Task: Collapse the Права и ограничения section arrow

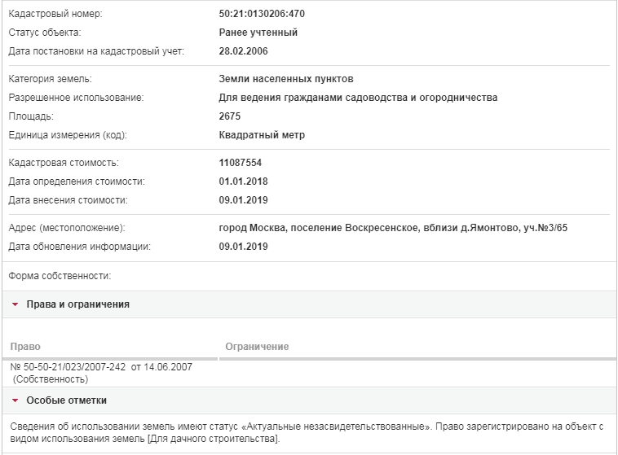Action: tap(15, 304)
